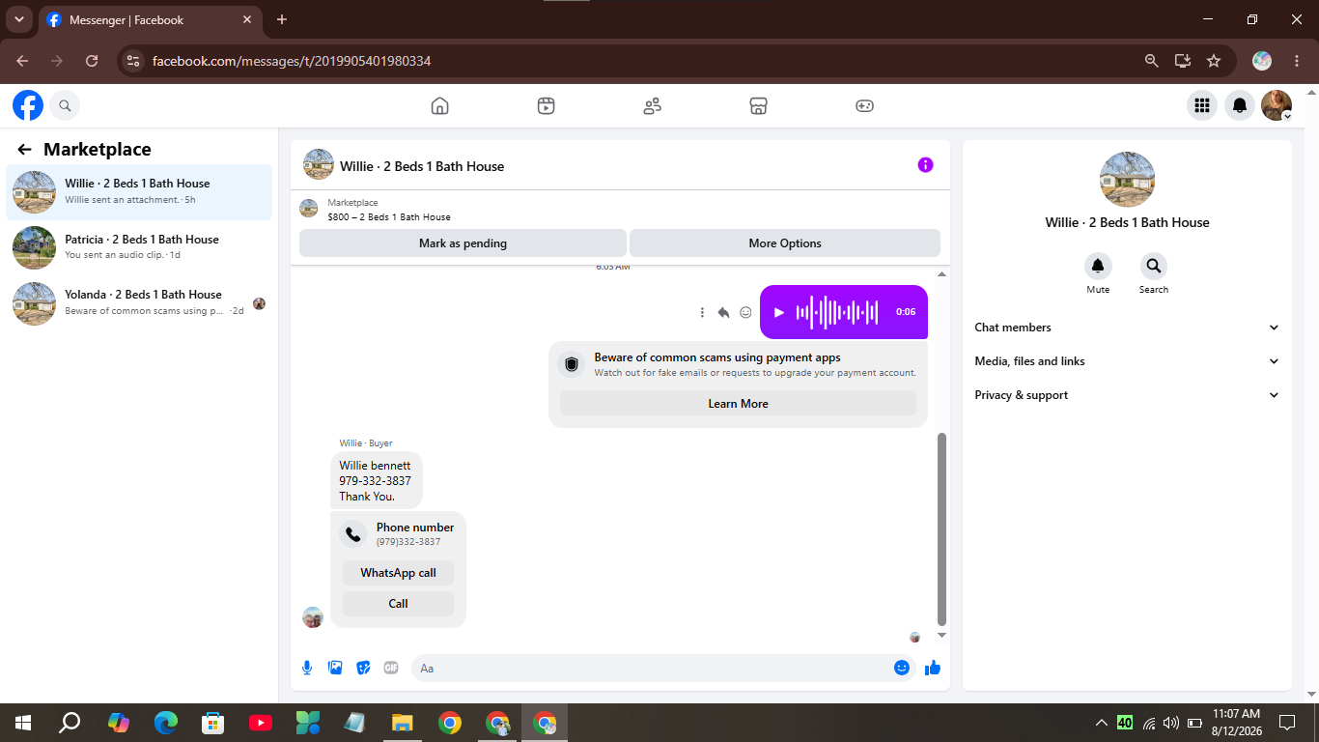Click the voice message waveform
Screen dimensions: 1319x742
point(837,312)
